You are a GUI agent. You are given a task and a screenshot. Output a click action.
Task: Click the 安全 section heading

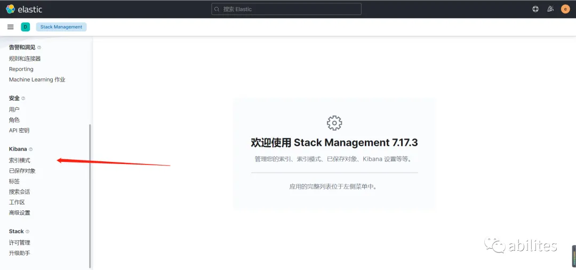point(14,99)
